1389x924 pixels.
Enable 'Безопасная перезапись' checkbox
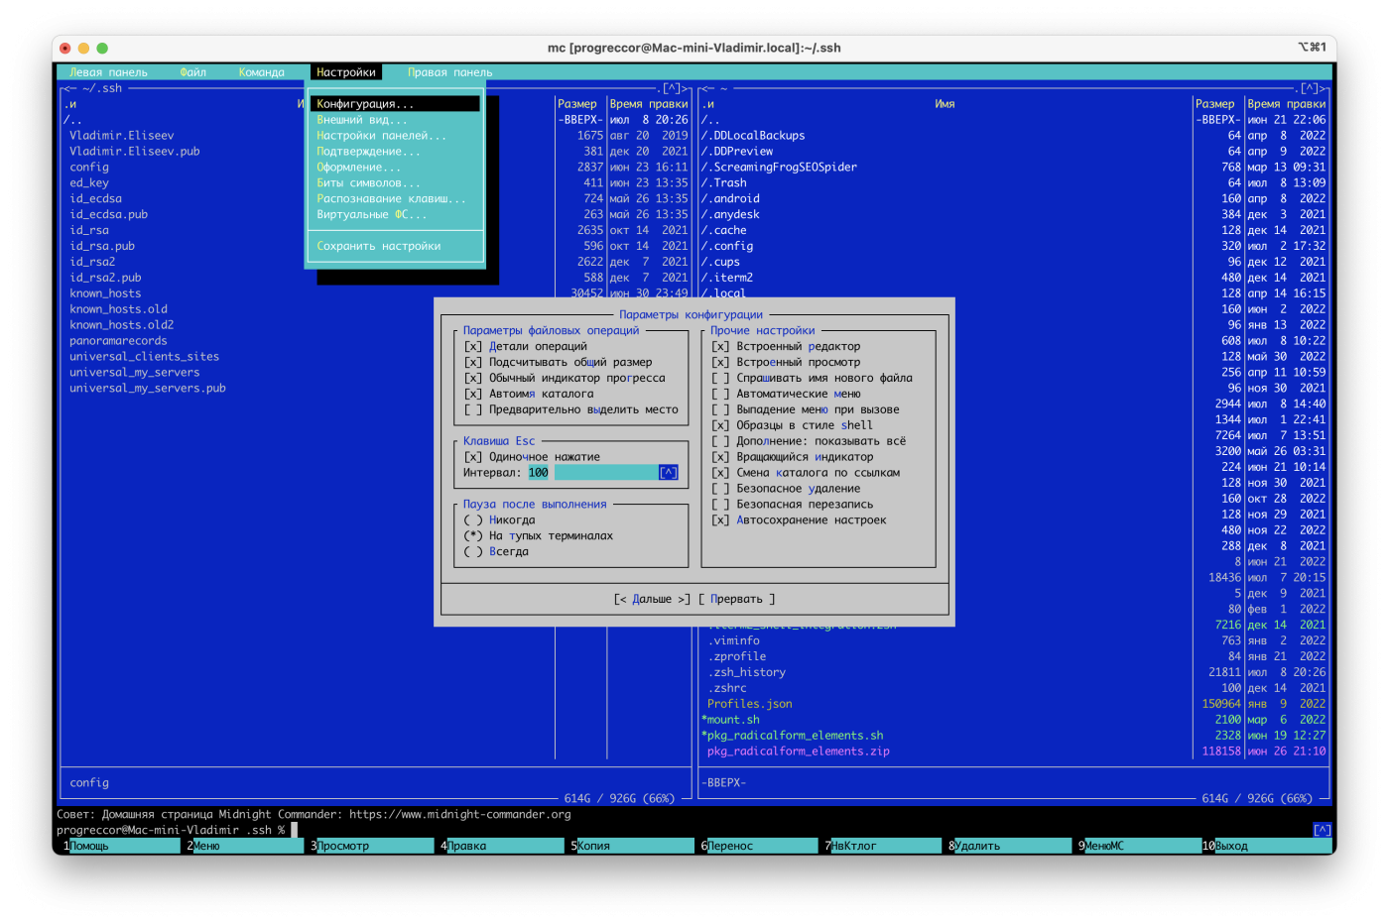pyautogui.click(x=720, y=505)
